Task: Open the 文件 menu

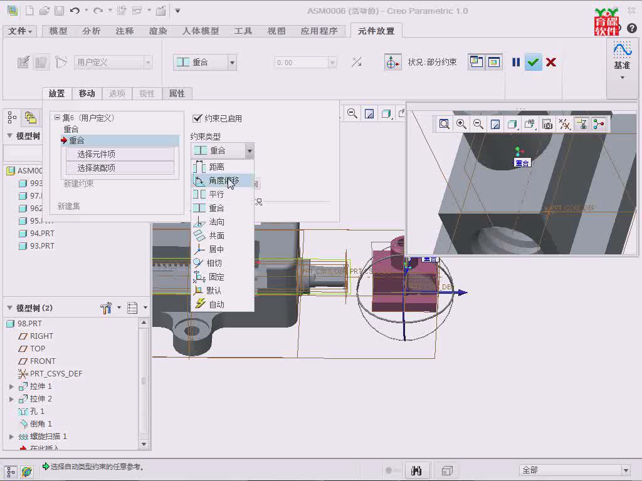Action: [x=19, y=31]
